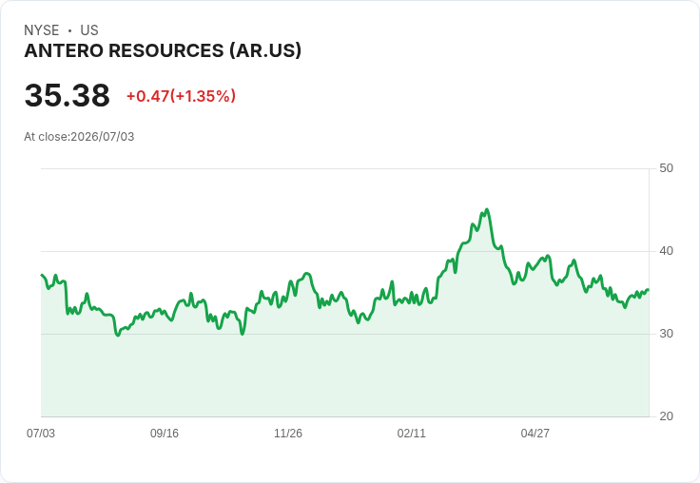Click the 09/16 date label on axis
The width and height of the screenshot is (700, 483).
pos(165,433)
